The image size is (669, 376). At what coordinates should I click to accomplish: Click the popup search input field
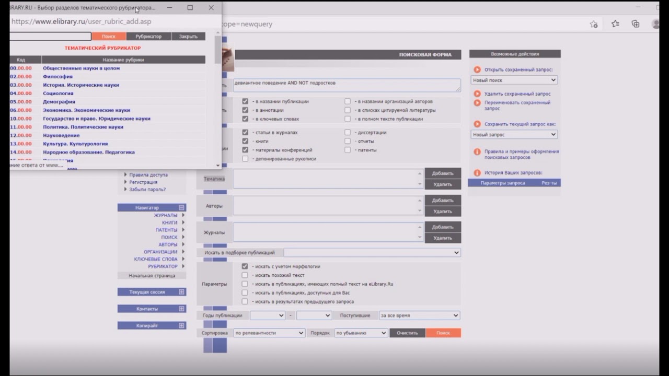(50, 37)
